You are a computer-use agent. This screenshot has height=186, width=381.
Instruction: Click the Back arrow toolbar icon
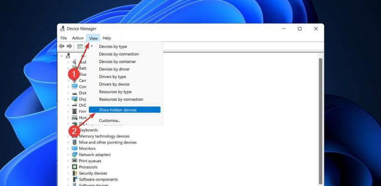click(62, 46)
